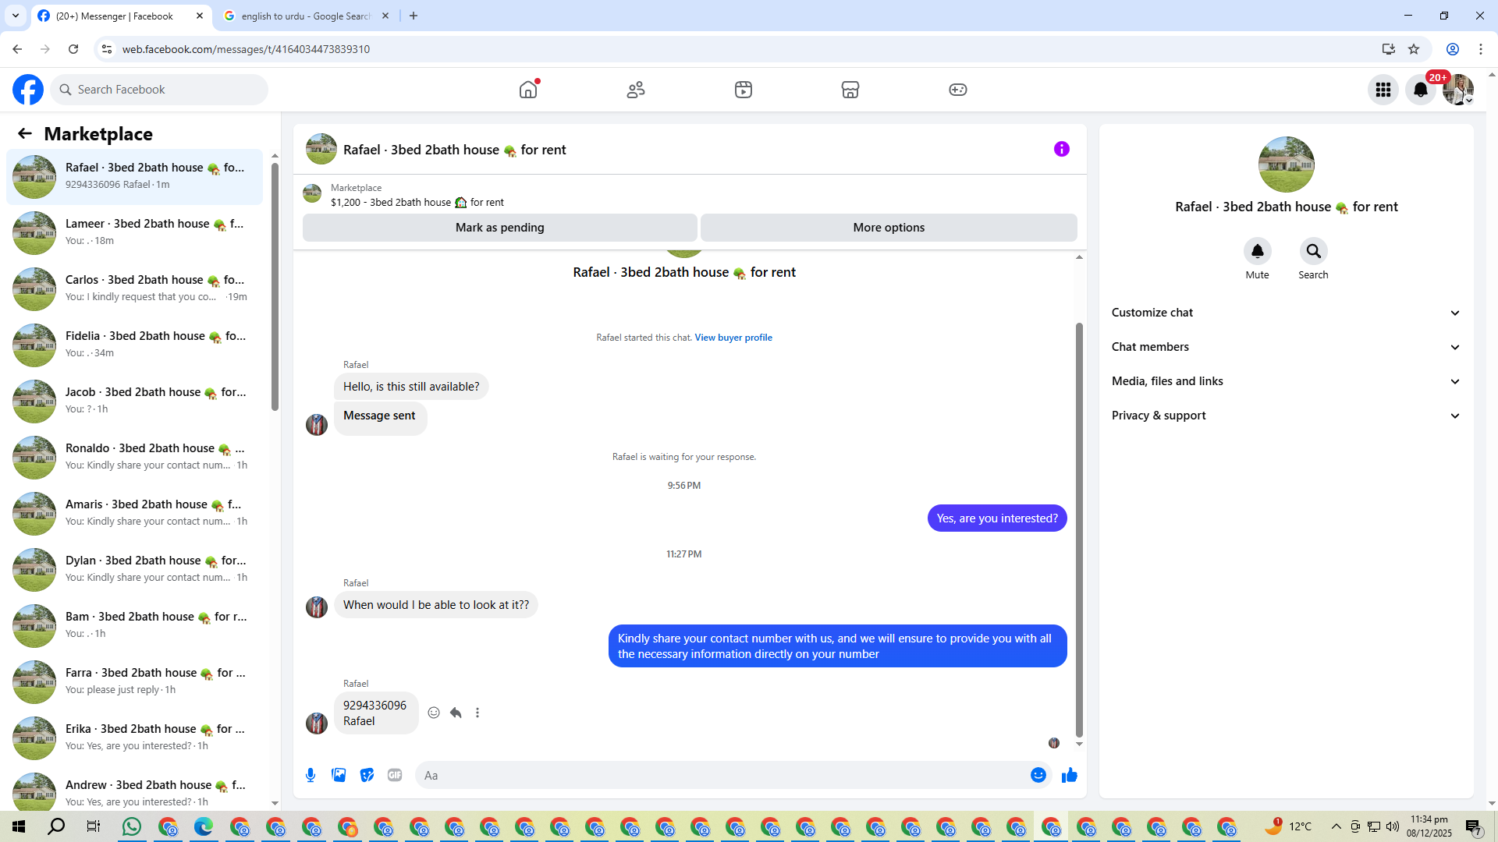Screen dimensions: 1498x842
Task: Open Farra's 3bed 2bath house chat
Action: pos(134,681)
